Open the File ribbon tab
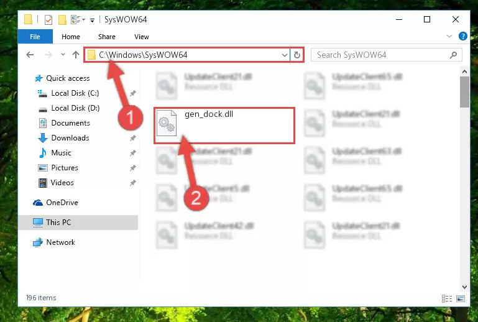This screenshot has width=478, height=322. coord(35,37)
